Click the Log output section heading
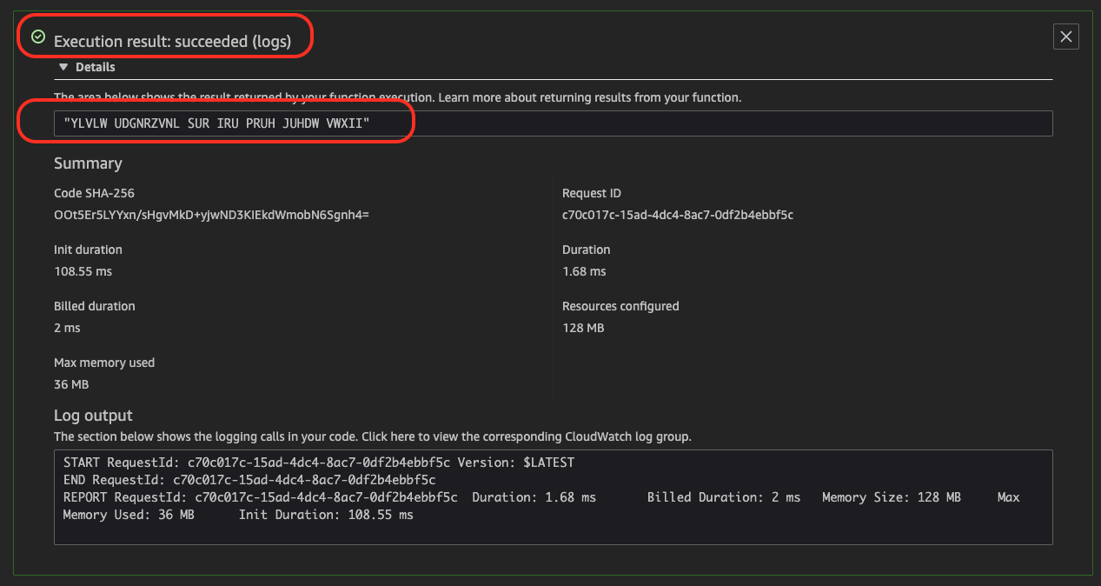This screenshot has width=1101, height=586. (x=93, y=416)
